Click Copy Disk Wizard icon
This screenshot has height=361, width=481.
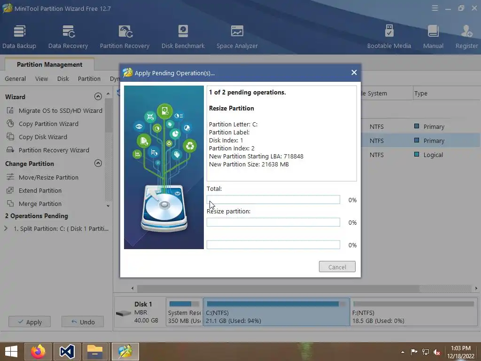pyautogui.click(x=10, y=137)
